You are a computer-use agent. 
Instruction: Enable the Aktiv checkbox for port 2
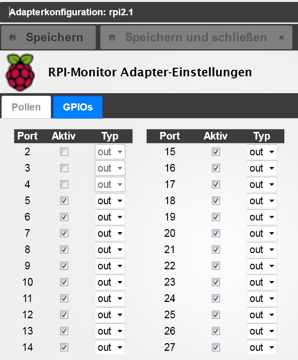(64, 152)
